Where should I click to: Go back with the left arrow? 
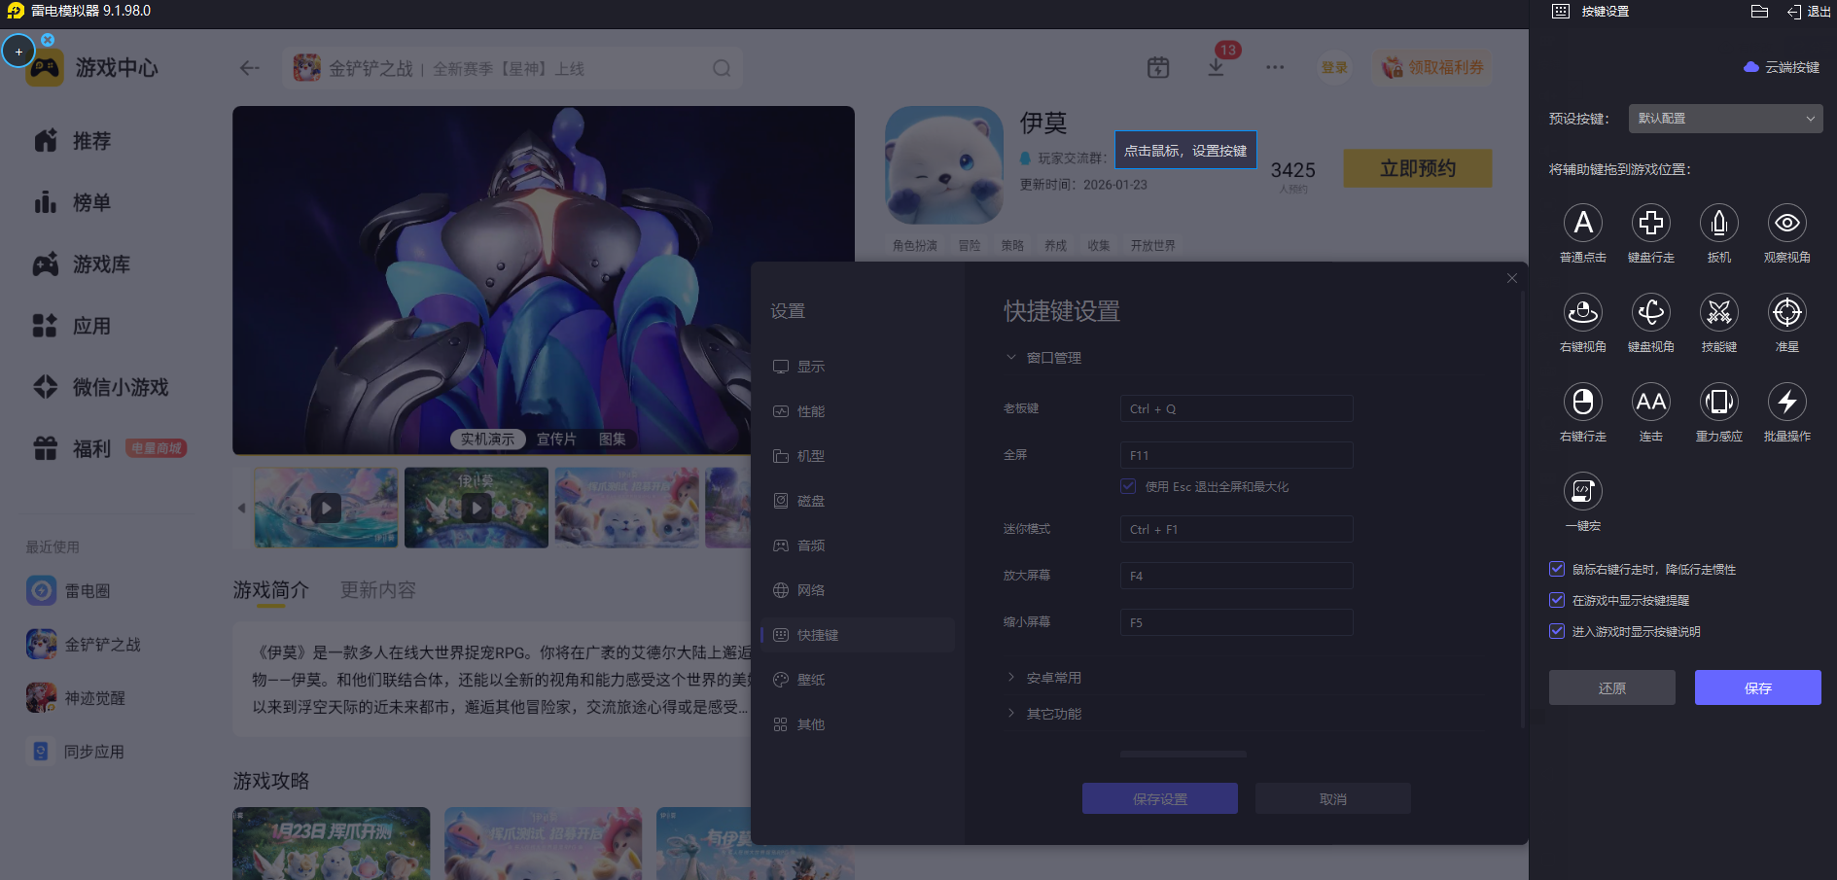[250, 68]
